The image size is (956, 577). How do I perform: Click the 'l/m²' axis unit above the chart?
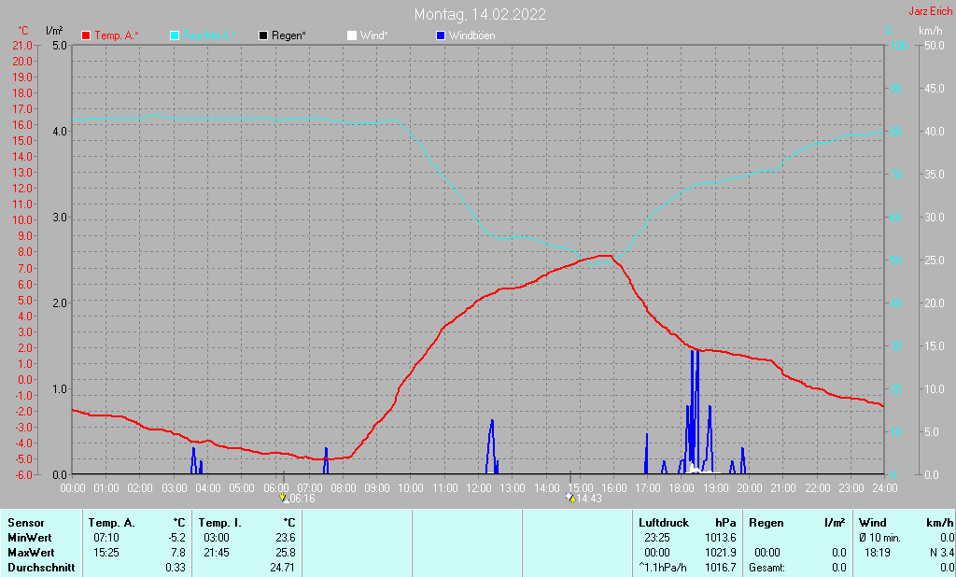pos(54,31)
